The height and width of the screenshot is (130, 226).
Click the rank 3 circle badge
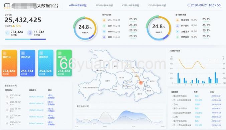(7, 103)
